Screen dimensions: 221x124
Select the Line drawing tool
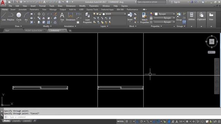[4, 17]
